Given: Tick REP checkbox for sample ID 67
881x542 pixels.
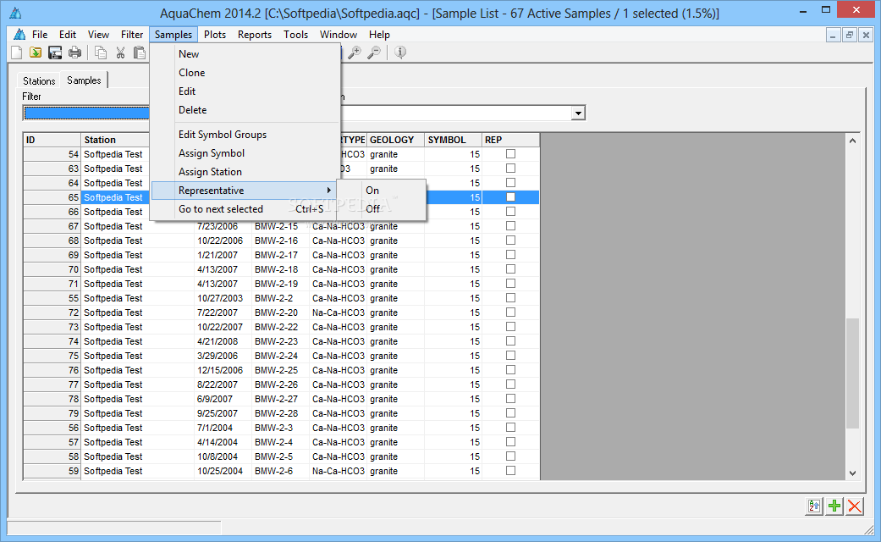Looking at the screenshot, I should [510, 225].
